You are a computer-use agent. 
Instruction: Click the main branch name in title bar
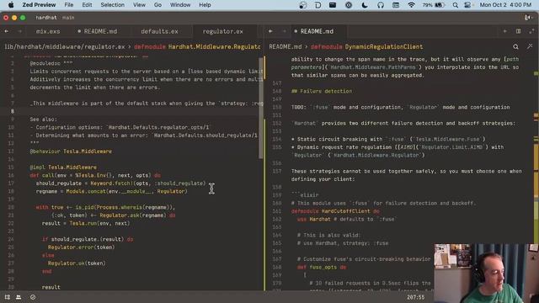click(68, 18)
